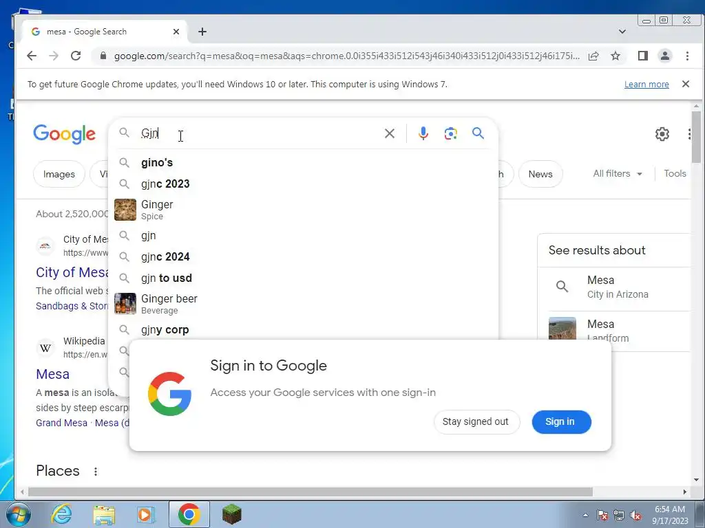Go back to the previous page
705x528 pixels.
pos(32,56)
